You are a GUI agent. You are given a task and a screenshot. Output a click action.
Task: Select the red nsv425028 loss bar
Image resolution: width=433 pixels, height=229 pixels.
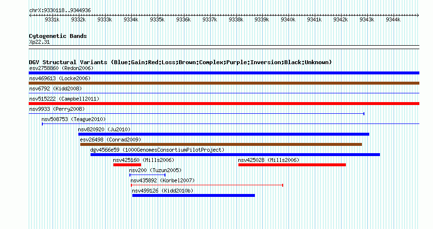pos(292,165)
